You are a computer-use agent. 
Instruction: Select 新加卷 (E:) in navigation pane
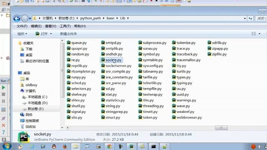pyautogui.click(x=33, y=109)
